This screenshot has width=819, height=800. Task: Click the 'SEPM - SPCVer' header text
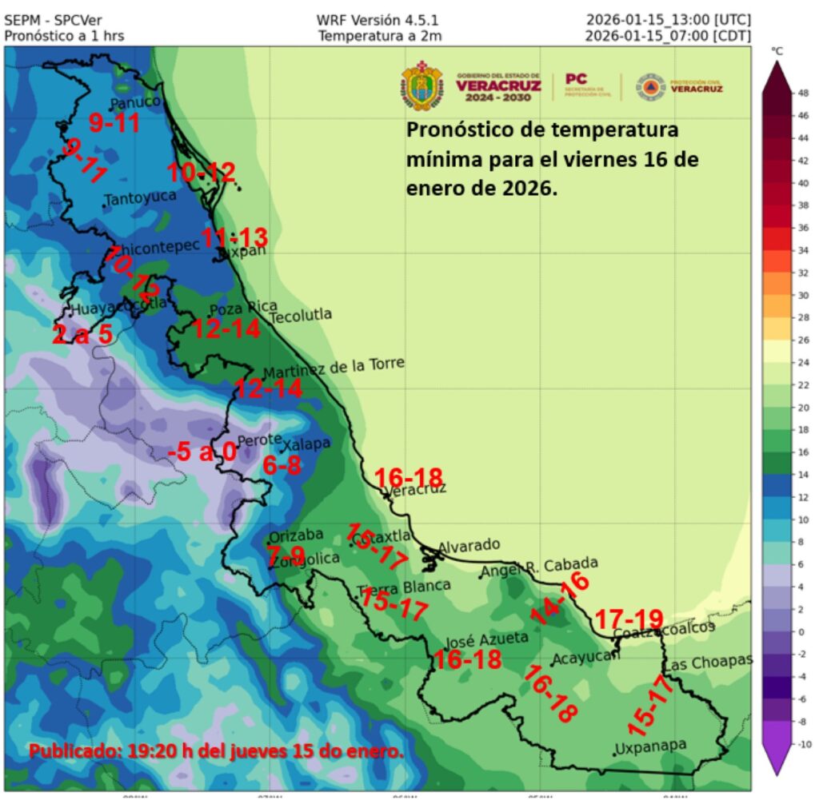[54, 19]
